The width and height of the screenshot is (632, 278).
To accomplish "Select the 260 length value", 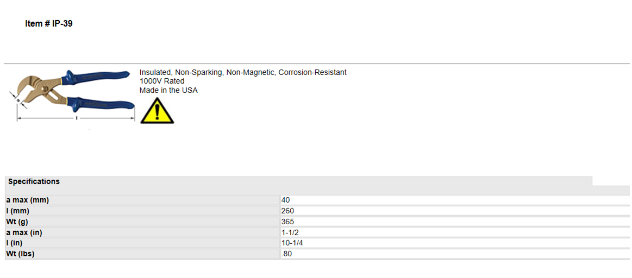I will (x=288, y=211).
